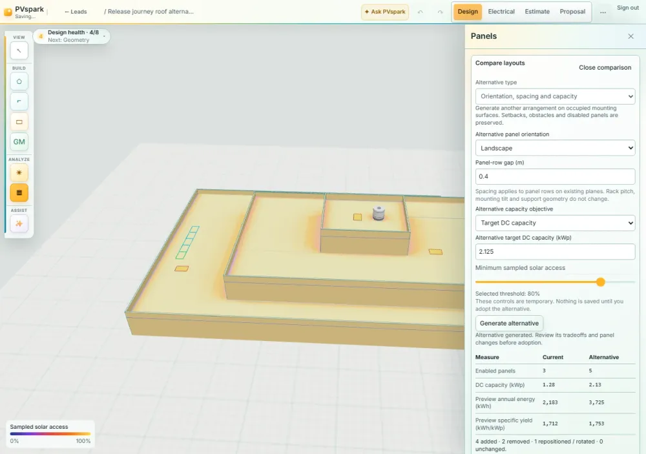Image resolution: width=646 pixels, height=454 pixels.
Task: Expand the Design health dropdown chevron
Action: (x=104, y=36)
